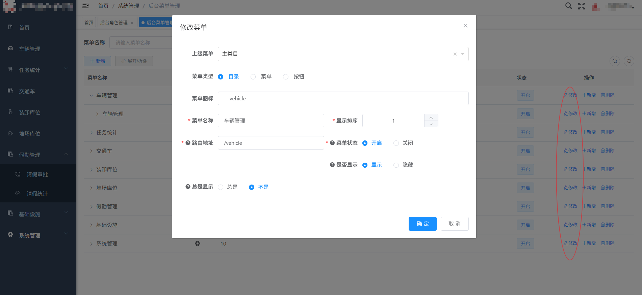
Task: Open the header search magnifier icon
Action: [x=569, y=6]
